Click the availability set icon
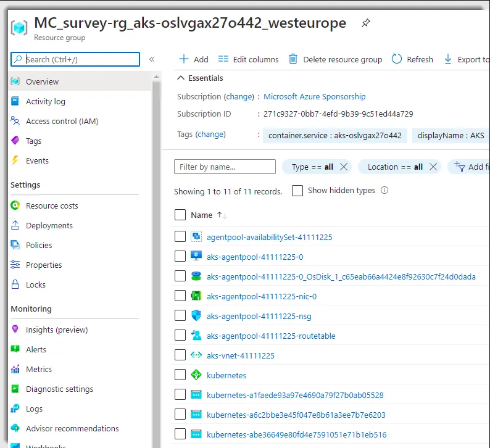 click(x=196, y=236)
